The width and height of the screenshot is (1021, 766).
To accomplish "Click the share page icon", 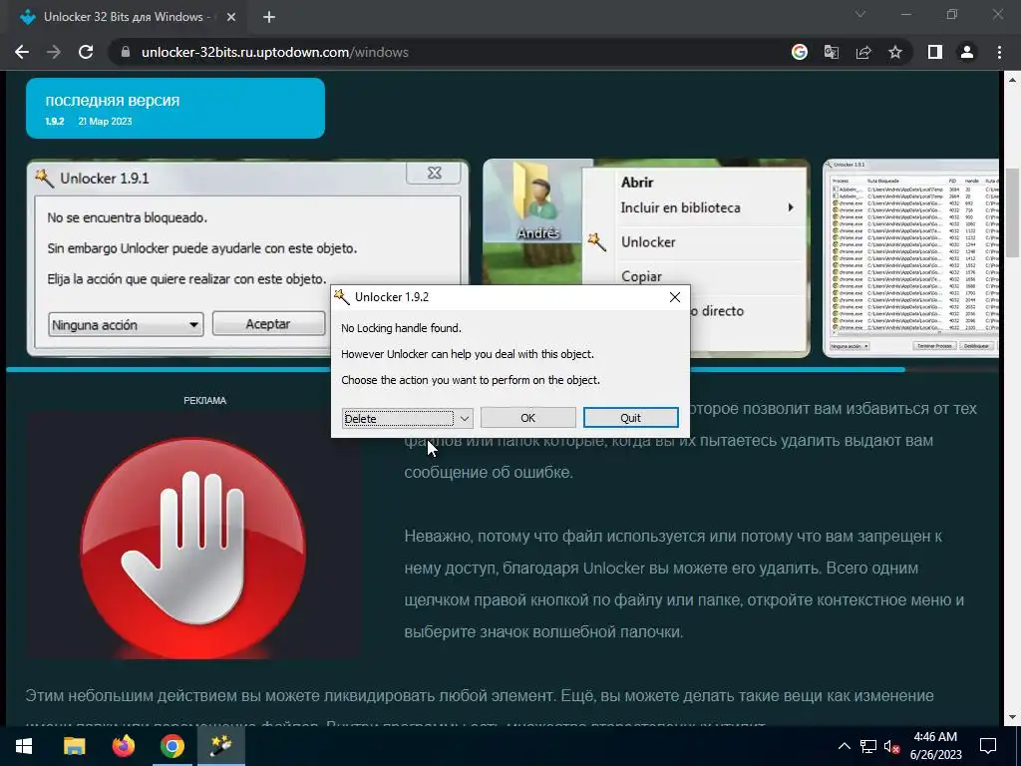I will point(863,52).
